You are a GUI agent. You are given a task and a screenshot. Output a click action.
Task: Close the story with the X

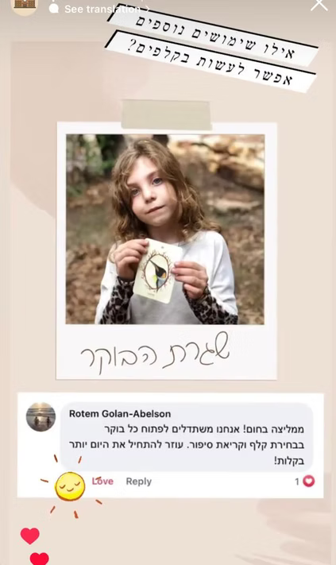(x=319, y=4)
